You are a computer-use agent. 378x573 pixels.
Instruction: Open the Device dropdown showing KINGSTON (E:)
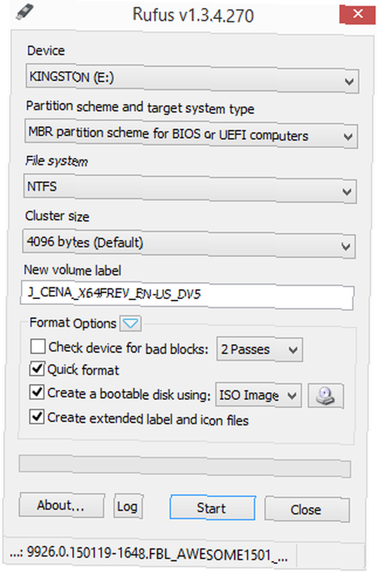pos(192,78)
